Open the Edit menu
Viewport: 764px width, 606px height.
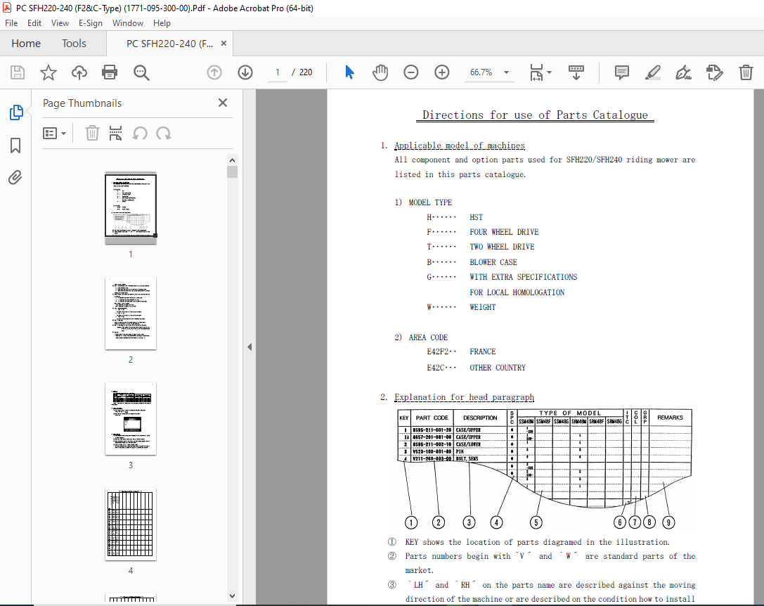point(34,23)
